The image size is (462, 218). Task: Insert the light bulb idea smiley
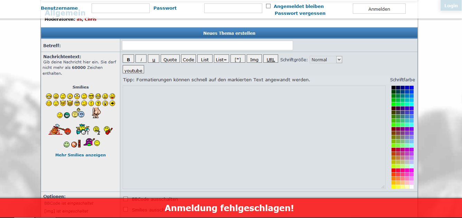pyautogui.click(x=105, y=103)
